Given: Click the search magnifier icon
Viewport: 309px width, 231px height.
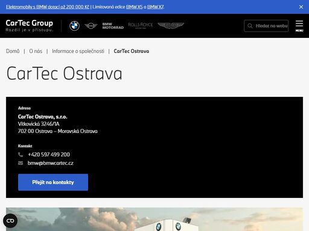Looking at the screenshot, I should click(250, 26).
